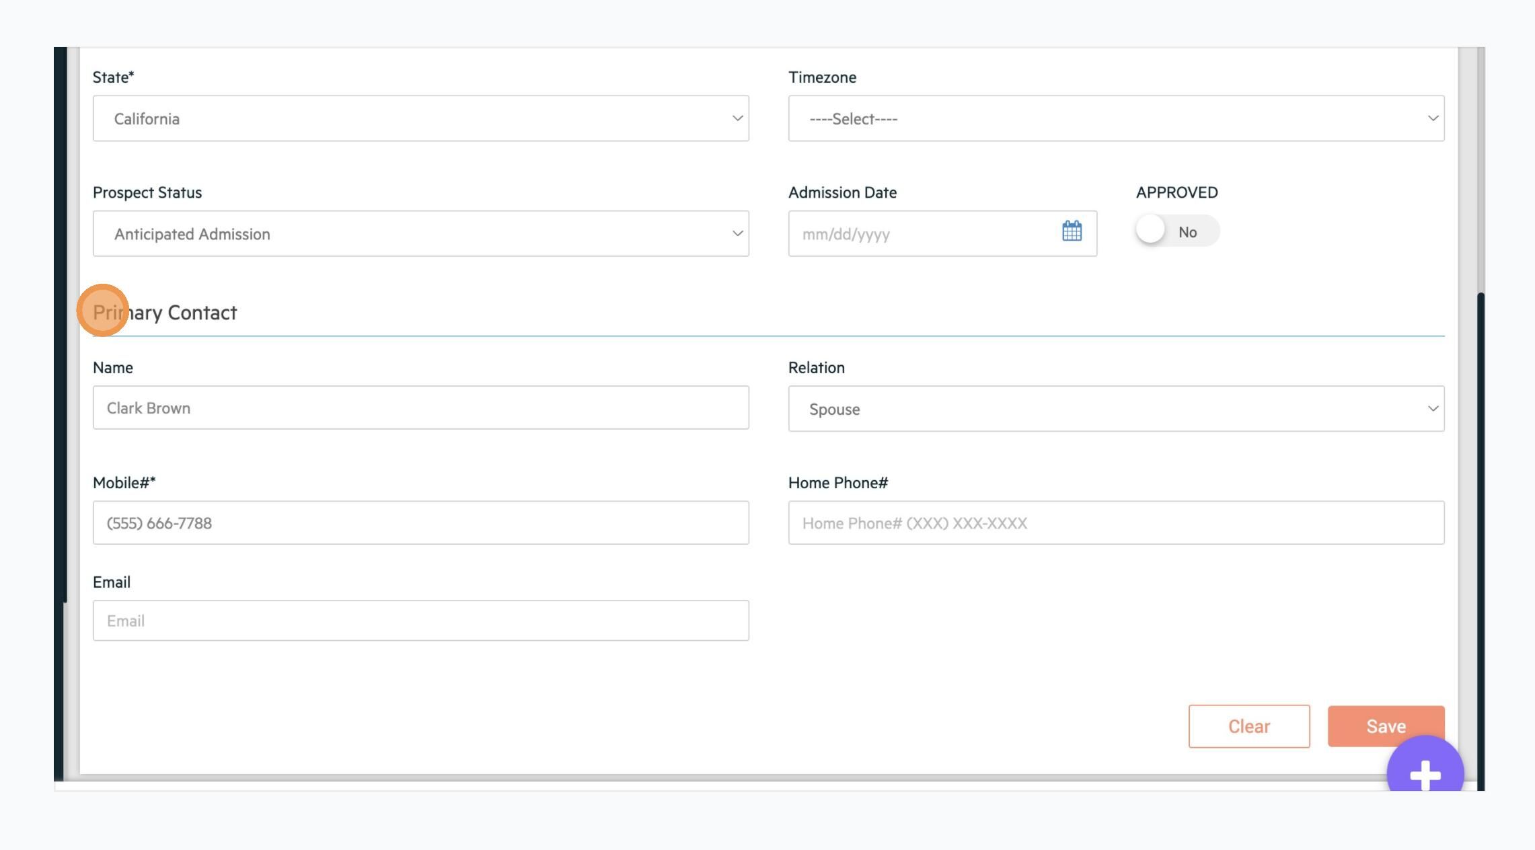1535x850 pixels.
Task: Open the Timezone select dropdown
Action: pyautogui.click(x=1116, y=118)
